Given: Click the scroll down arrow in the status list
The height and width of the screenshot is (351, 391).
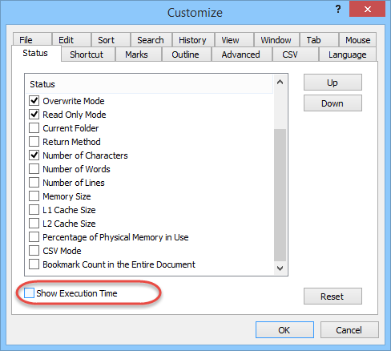Looking at the screenshot, I should point(280,268).
